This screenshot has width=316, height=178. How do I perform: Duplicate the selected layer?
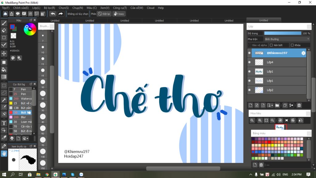(285, 105)
